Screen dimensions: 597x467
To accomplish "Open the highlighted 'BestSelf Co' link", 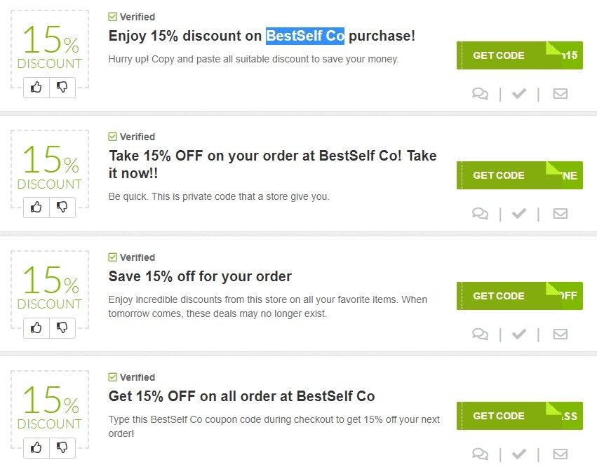I will tap(304, 36).
